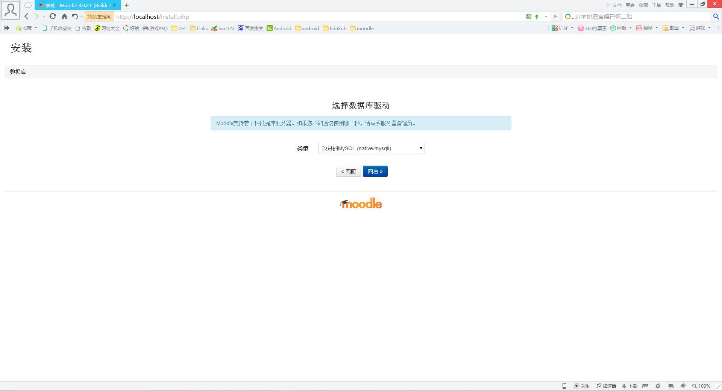Image resolution: width=722 pixels, height=391 pixels.
Task: Click the QR code icon in address bar
Action: click(x=529, y=17)
